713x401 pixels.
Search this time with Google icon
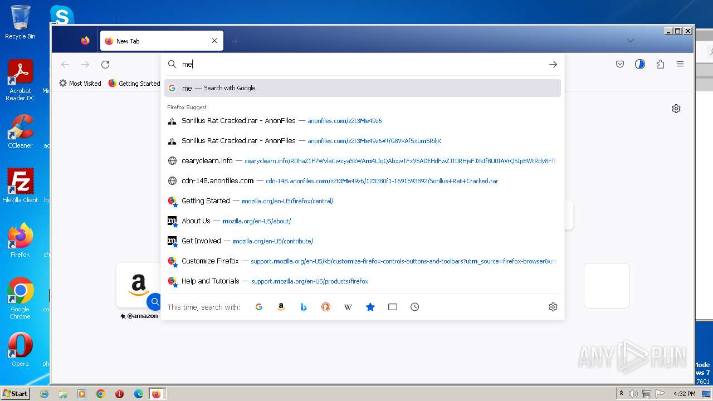click(258, 307)
